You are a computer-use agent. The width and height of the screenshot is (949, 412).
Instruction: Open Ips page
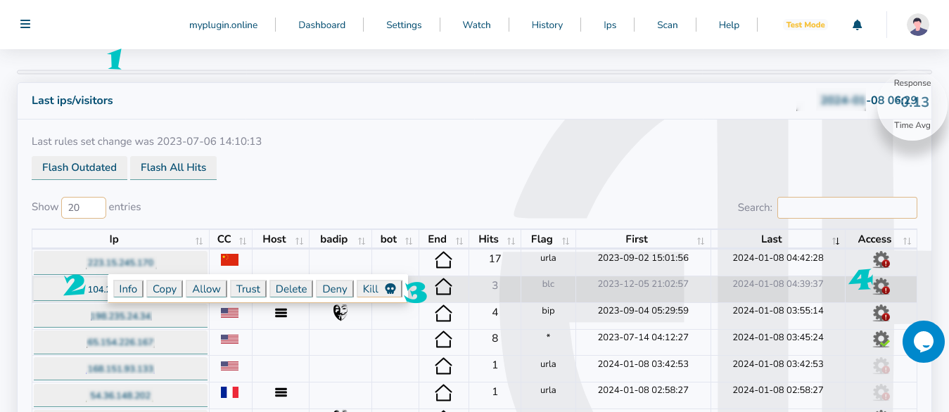pyautogui.click(x=610, y=25)
